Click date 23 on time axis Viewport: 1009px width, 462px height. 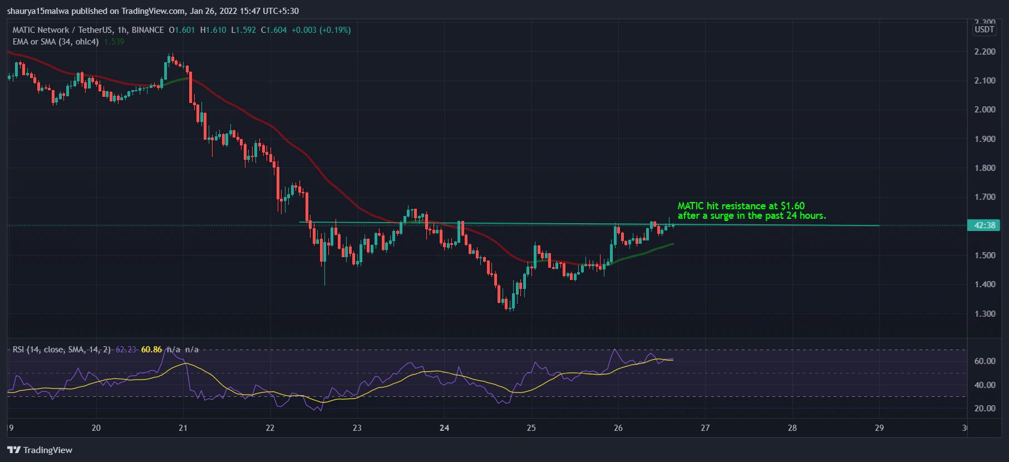(357, 427)
